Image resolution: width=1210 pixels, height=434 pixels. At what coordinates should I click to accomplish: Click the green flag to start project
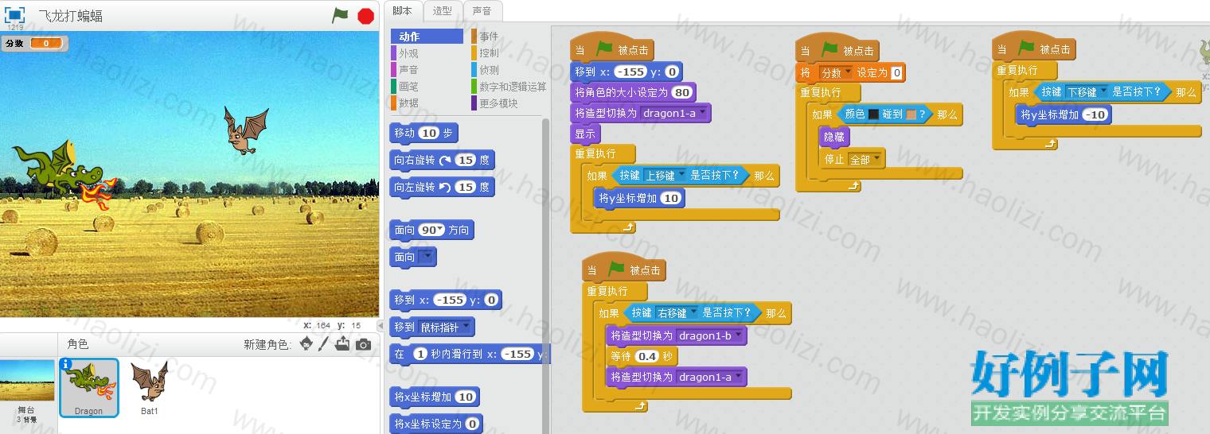coord(340,15)
